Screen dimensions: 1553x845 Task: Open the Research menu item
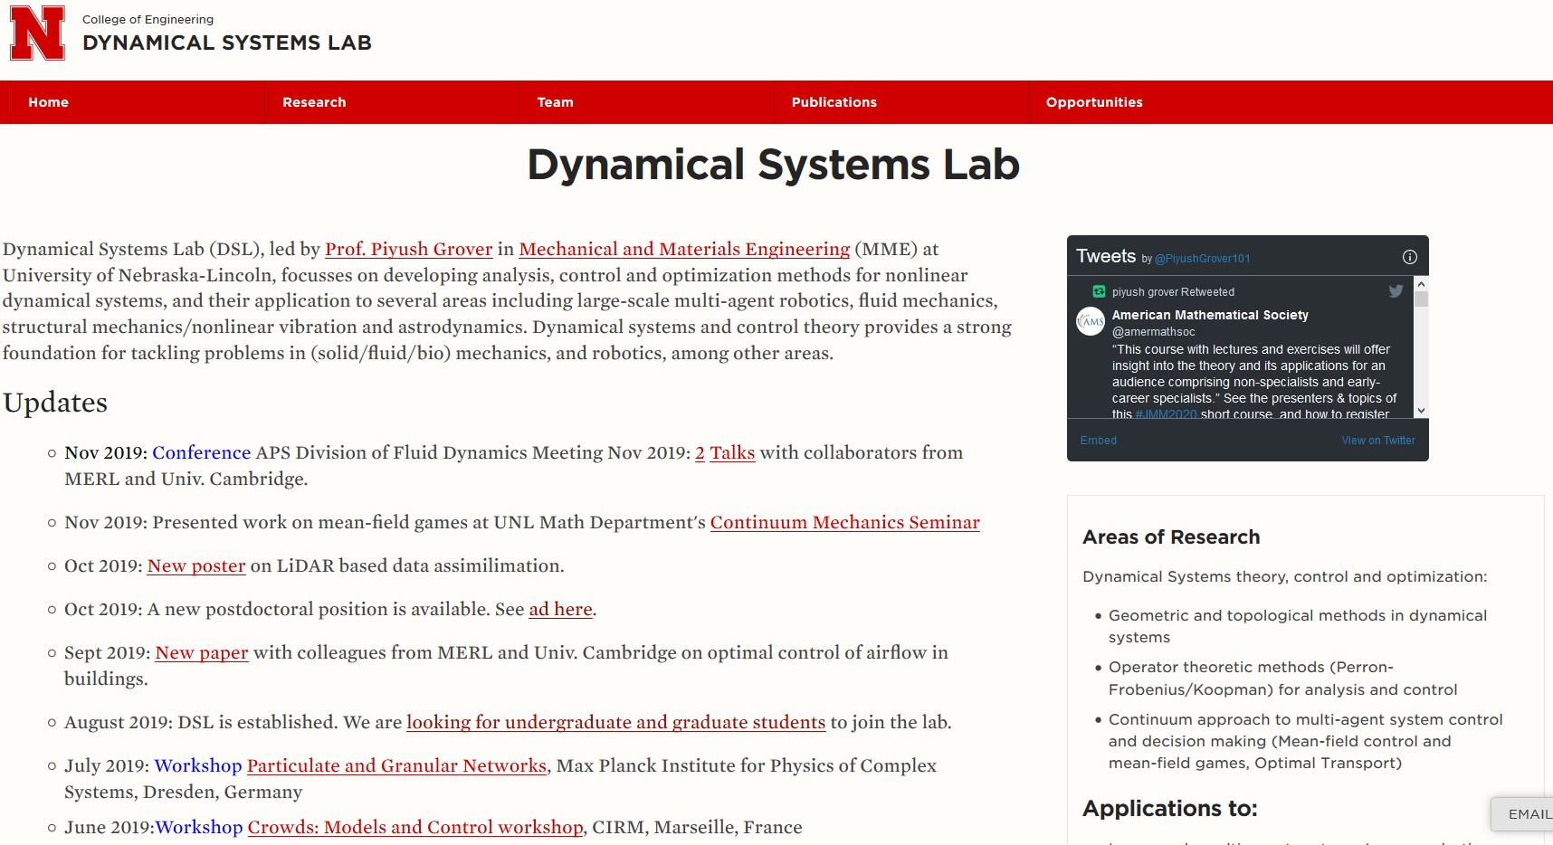pyautogui.click(x=314, y=102)
